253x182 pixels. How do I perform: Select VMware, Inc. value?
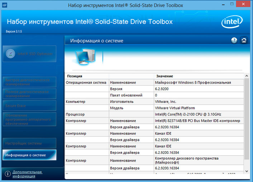166,102
